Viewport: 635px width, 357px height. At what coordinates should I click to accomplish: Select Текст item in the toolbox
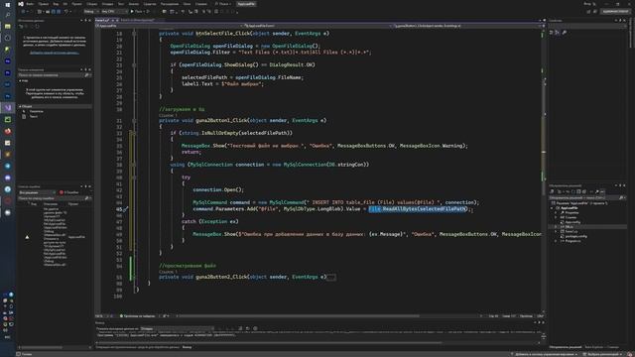tap(33, 116)
